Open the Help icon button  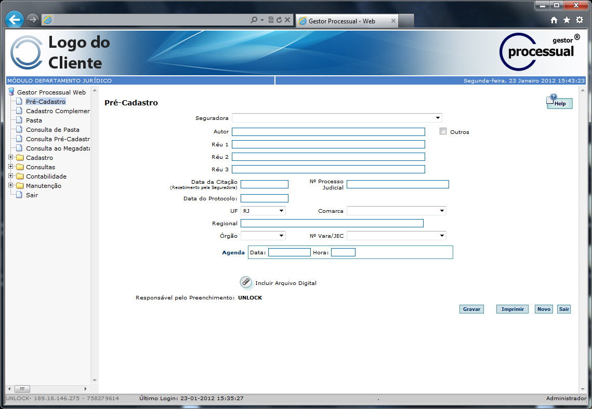click(x=559, y=102)
